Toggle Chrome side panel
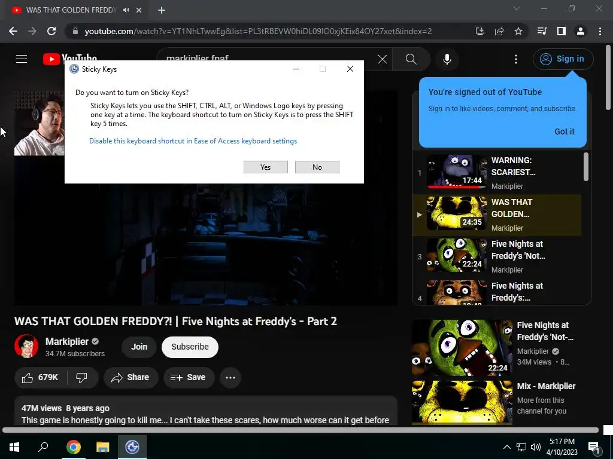Image resolution: width=613 pixels, height=459 pixels. (562, 31)
